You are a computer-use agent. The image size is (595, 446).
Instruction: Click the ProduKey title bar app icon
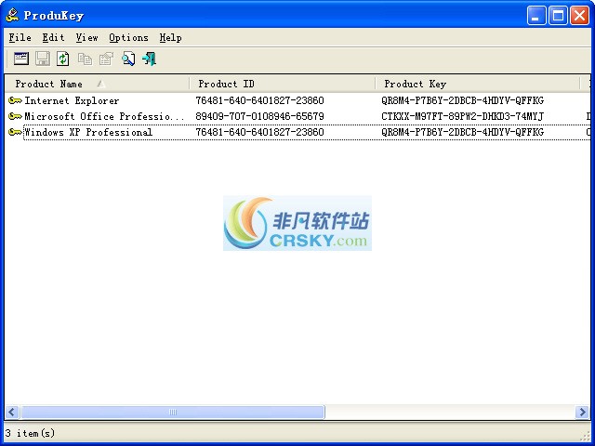pos(12,15)
